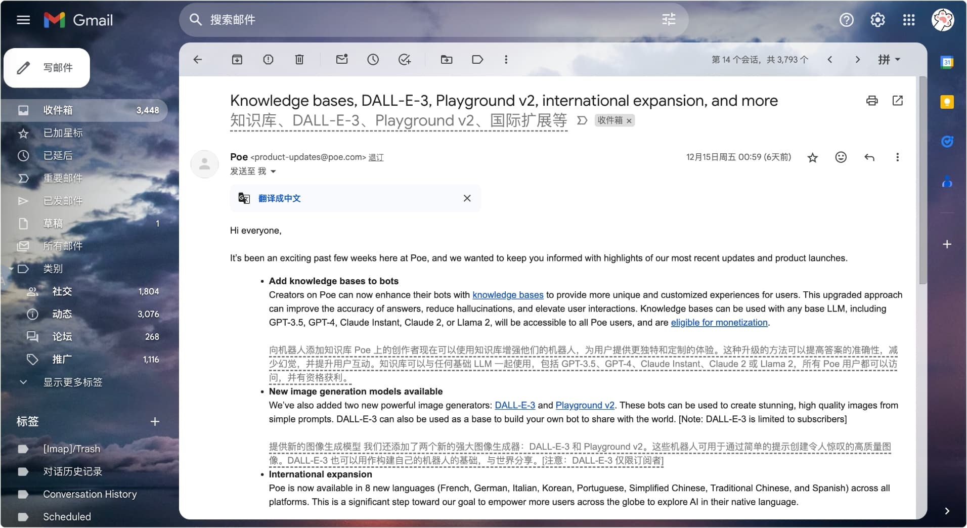Open eligible for monetization link
This screenshot has height=528, width=967.
[719, 323]
